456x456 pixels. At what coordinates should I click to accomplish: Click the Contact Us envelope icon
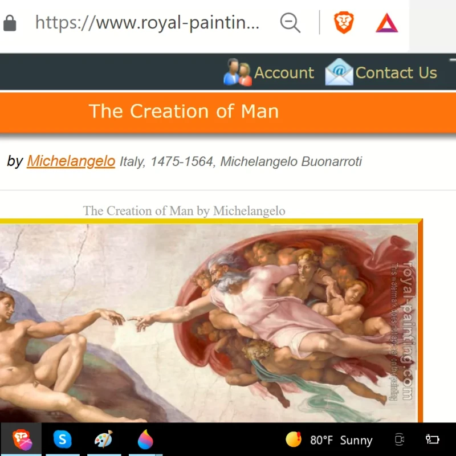[339, 72]
